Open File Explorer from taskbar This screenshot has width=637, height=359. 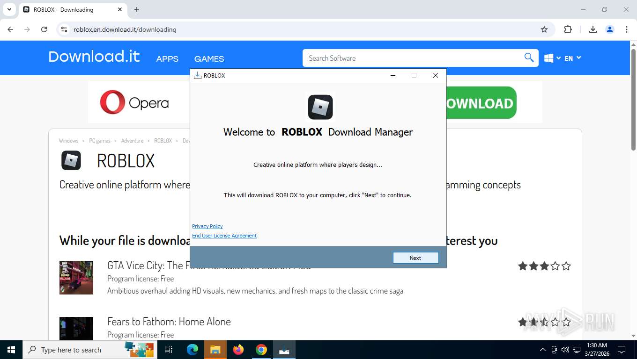click(x=215, y=350)
